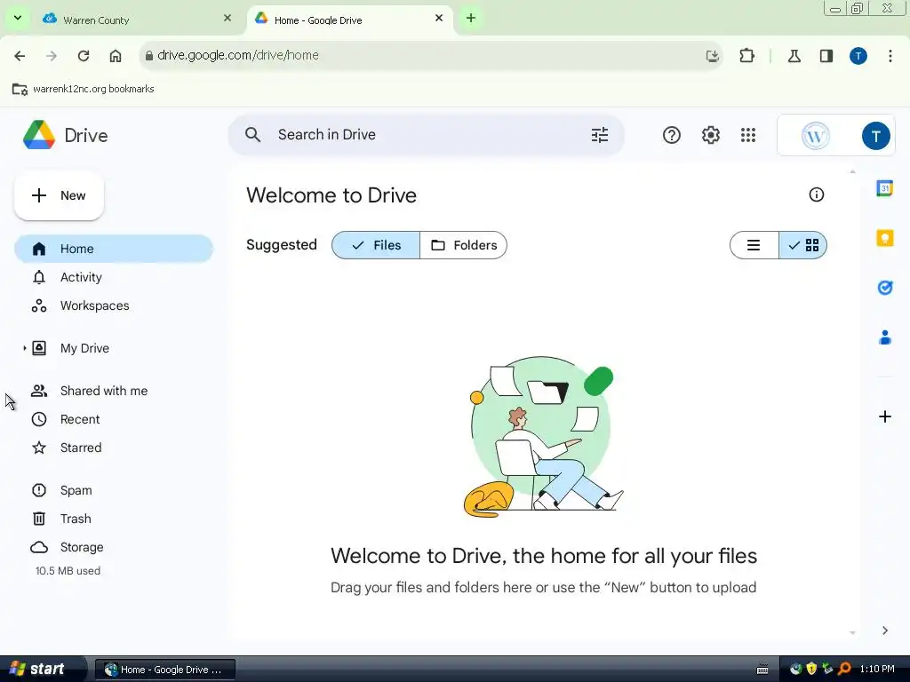The image size is (910, 682).
Task: Toggle Chrome side panel icon
Action: coord(826,56)
